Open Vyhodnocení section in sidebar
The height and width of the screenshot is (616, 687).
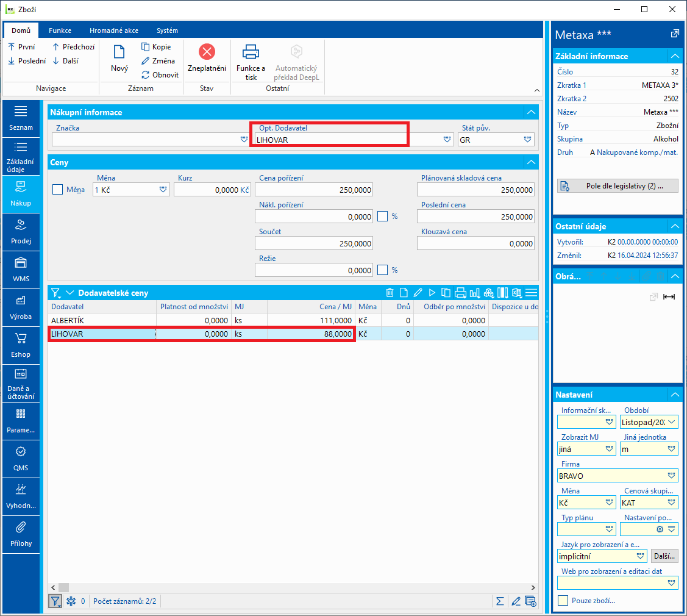click(21, 496)
